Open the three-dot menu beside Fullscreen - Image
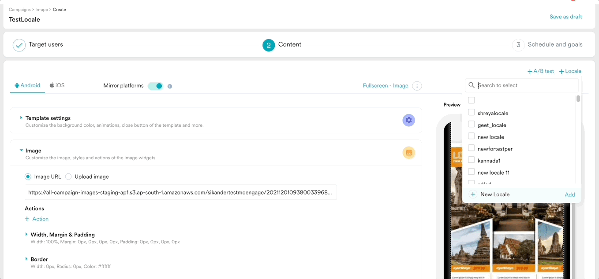Viewport: 599px width, 279px height. pyautogui.click(x=416, y=86)
